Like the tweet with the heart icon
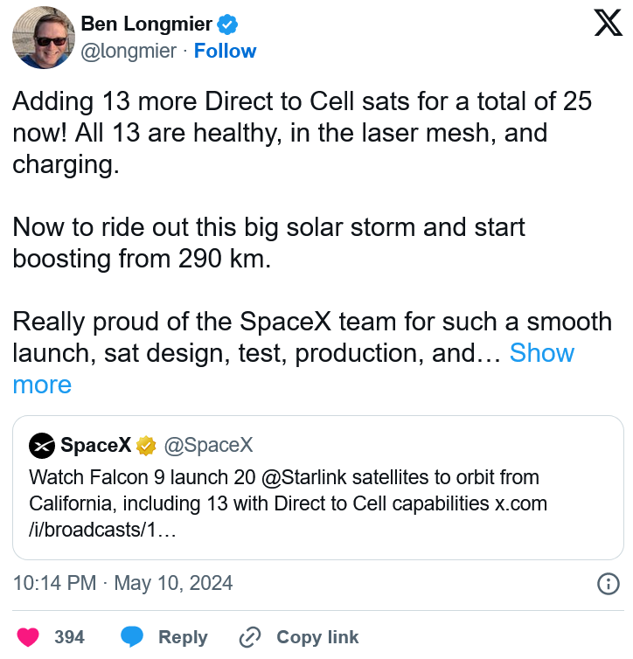The height and width of the screenshot is (659, 633). tap(28, 637)
